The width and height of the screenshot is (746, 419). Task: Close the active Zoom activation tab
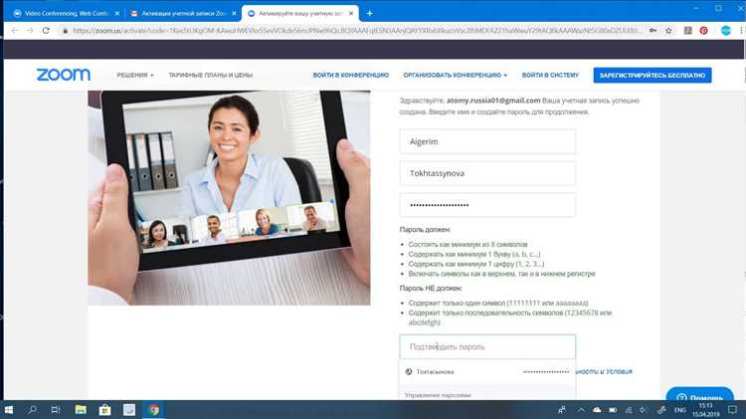coord(351,13)
